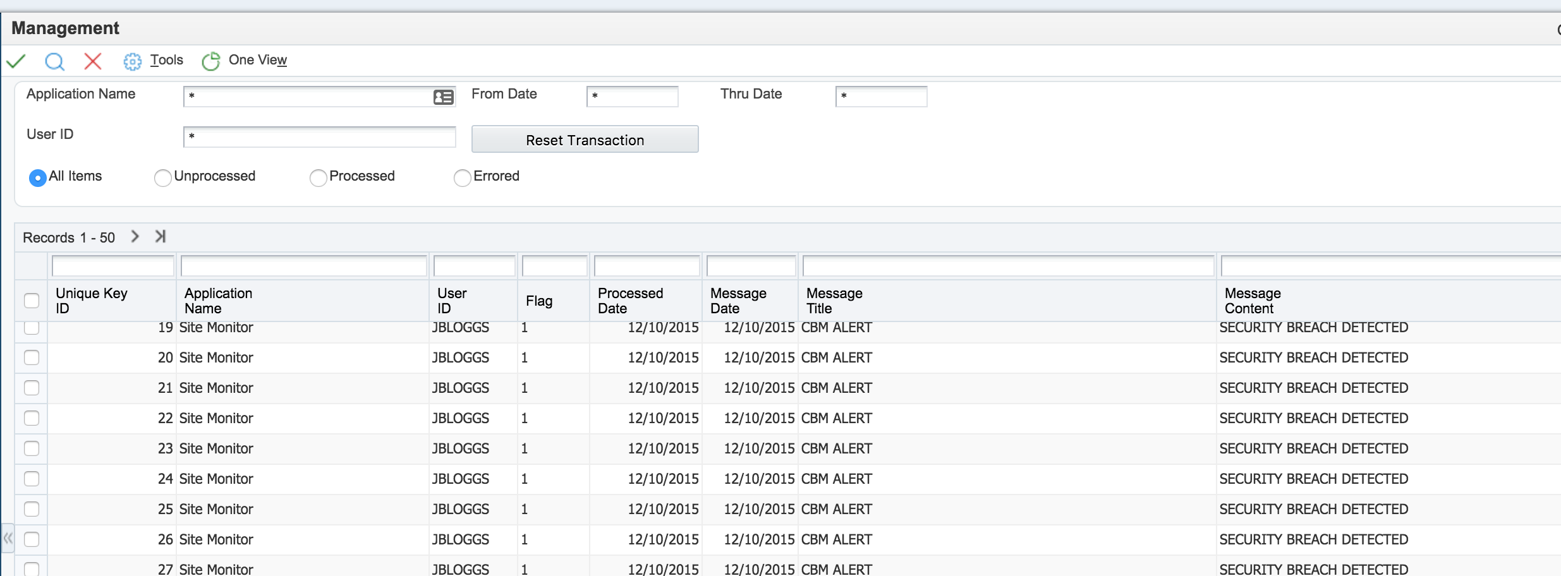Screen dimensions: 1561x576
Task: Select the Errored radio button
Action: [462, 178]
